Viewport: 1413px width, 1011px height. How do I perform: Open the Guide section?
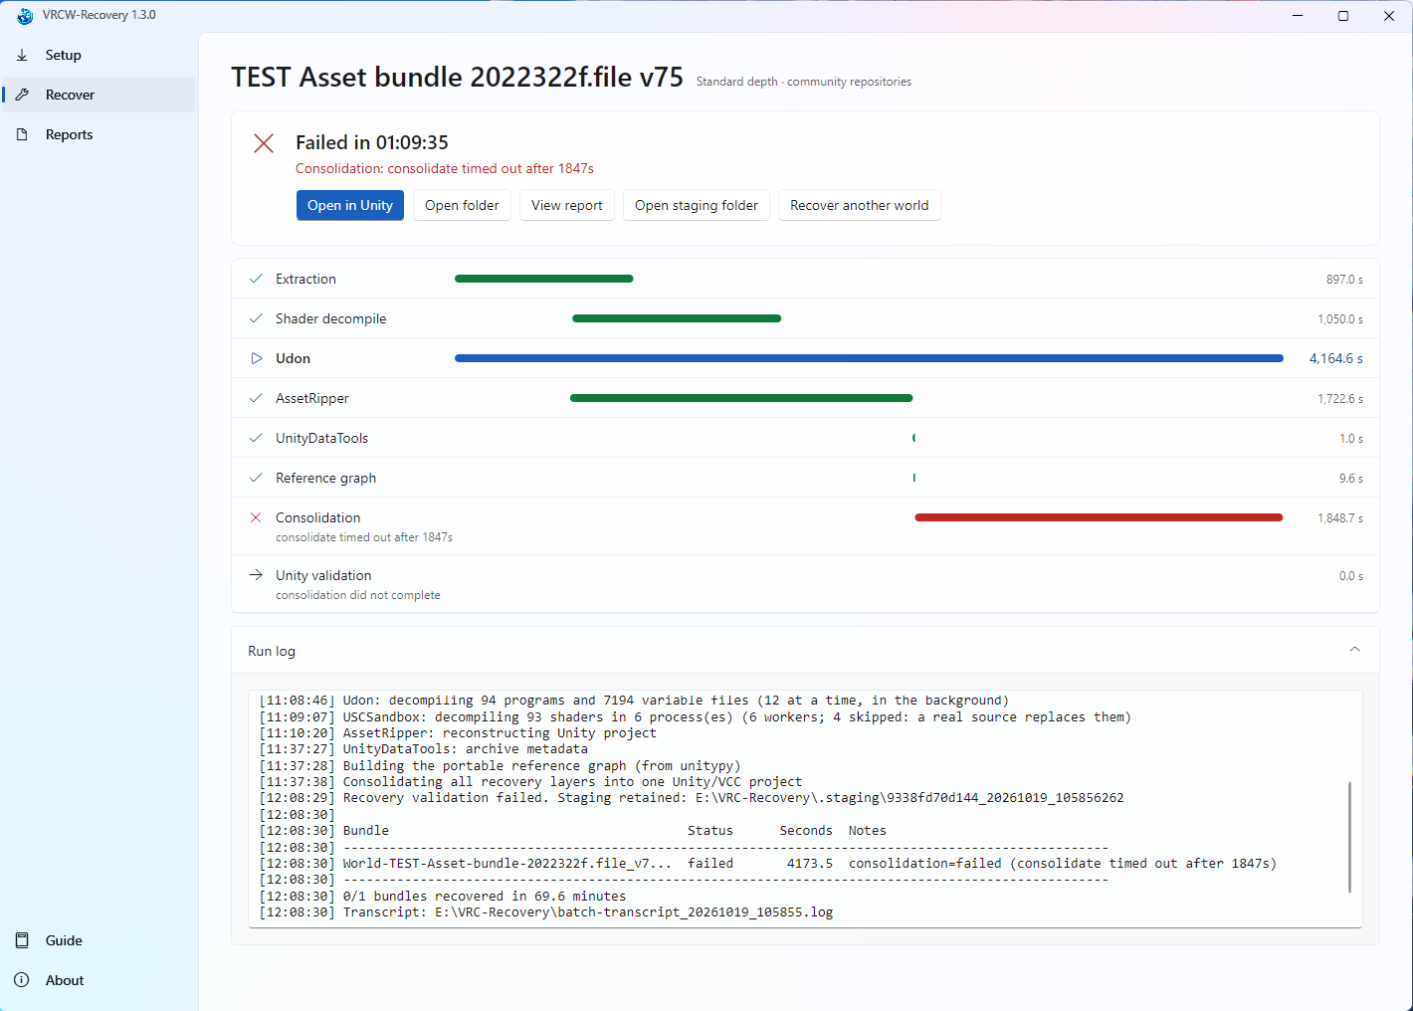point(99,940)
